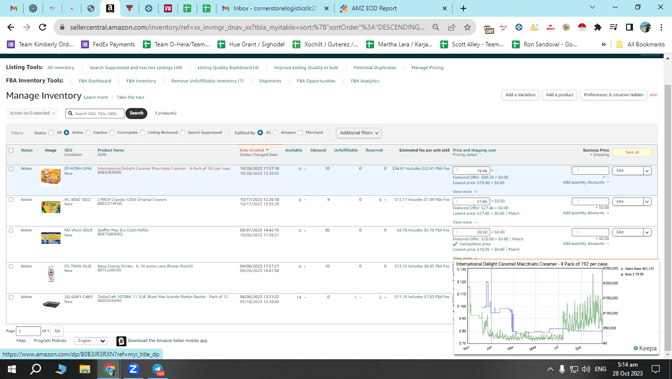Bookmark this page with the star icon

pyautogui.click(x=467, y=27)
